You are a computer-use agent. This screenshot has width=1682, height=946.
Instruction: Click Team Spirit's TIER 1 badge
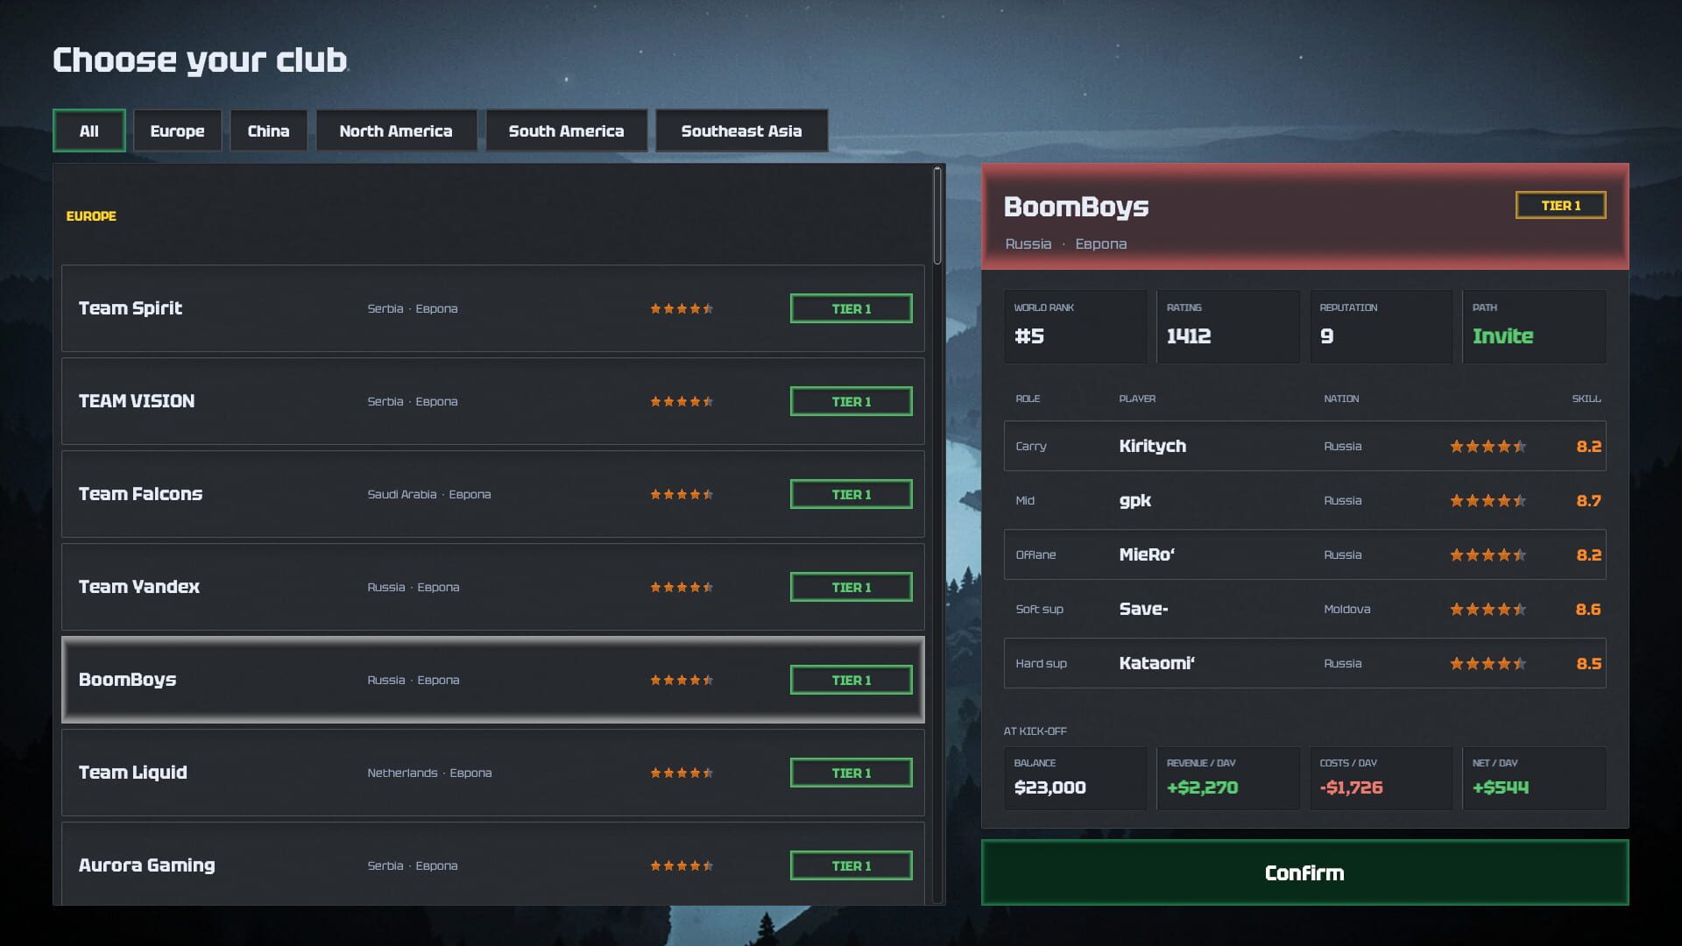851,308
